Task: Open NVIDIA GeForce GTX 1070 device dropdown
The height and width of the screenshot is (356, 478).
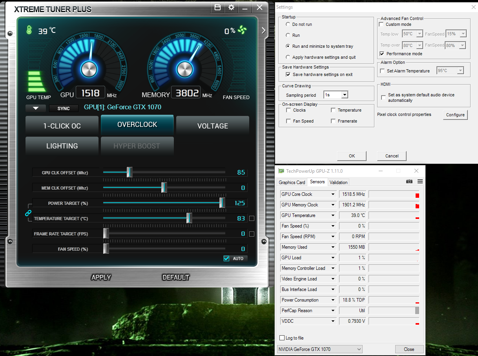Action: [319, 349]
